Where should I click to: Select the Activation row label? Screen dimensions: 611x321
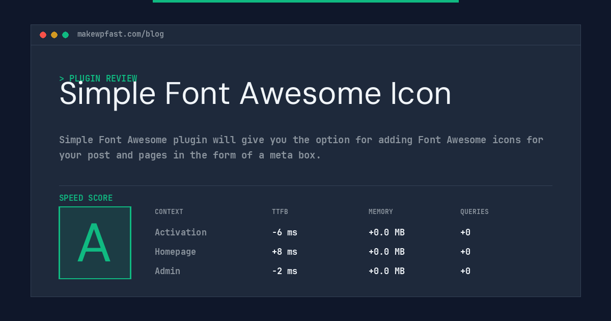(x=181, y=232)
